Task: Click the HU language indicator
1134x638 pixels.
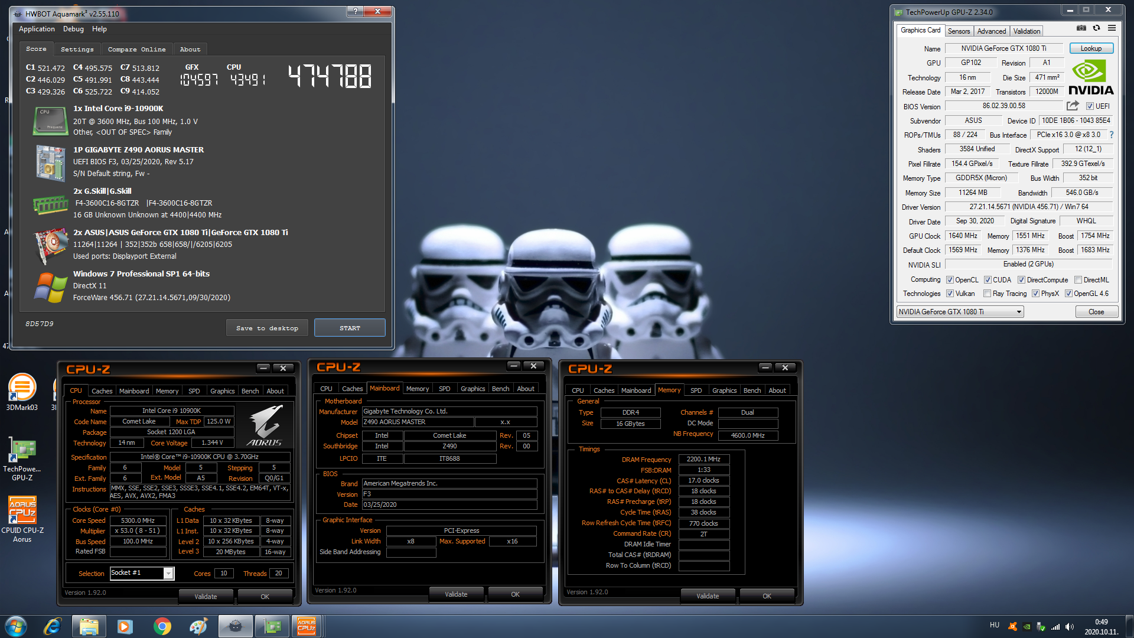Action: [x=995, y=625]
